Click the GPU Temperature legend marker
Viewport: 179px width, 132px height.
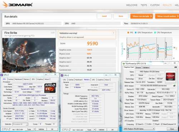click(x=136, y=32)
